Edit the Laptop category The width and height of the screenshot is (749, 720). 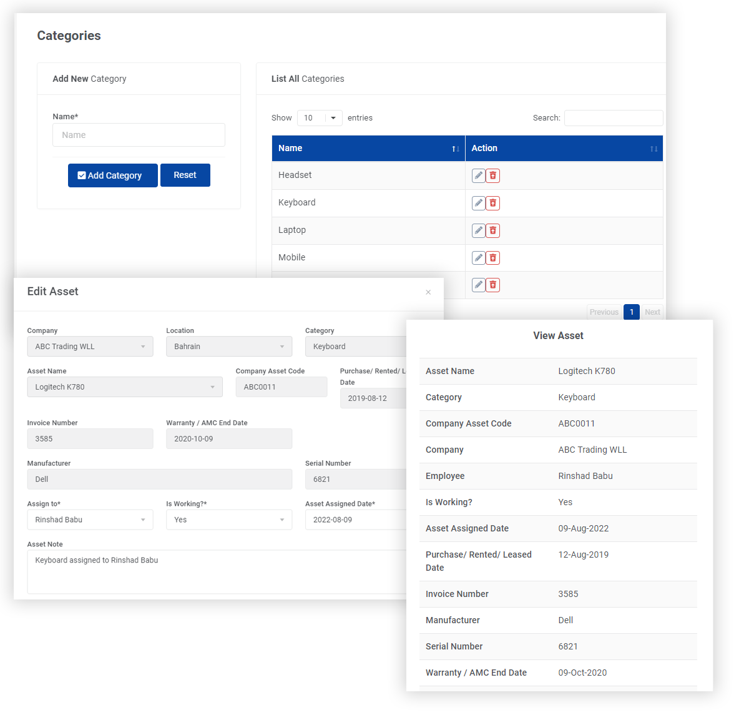pyautogui.click(x=478, y=230)
